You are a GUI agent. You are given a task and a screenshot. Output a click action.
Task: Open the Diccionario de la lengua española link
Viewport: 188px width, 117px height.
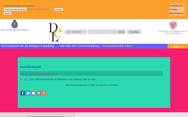click(x=28, y=46)
